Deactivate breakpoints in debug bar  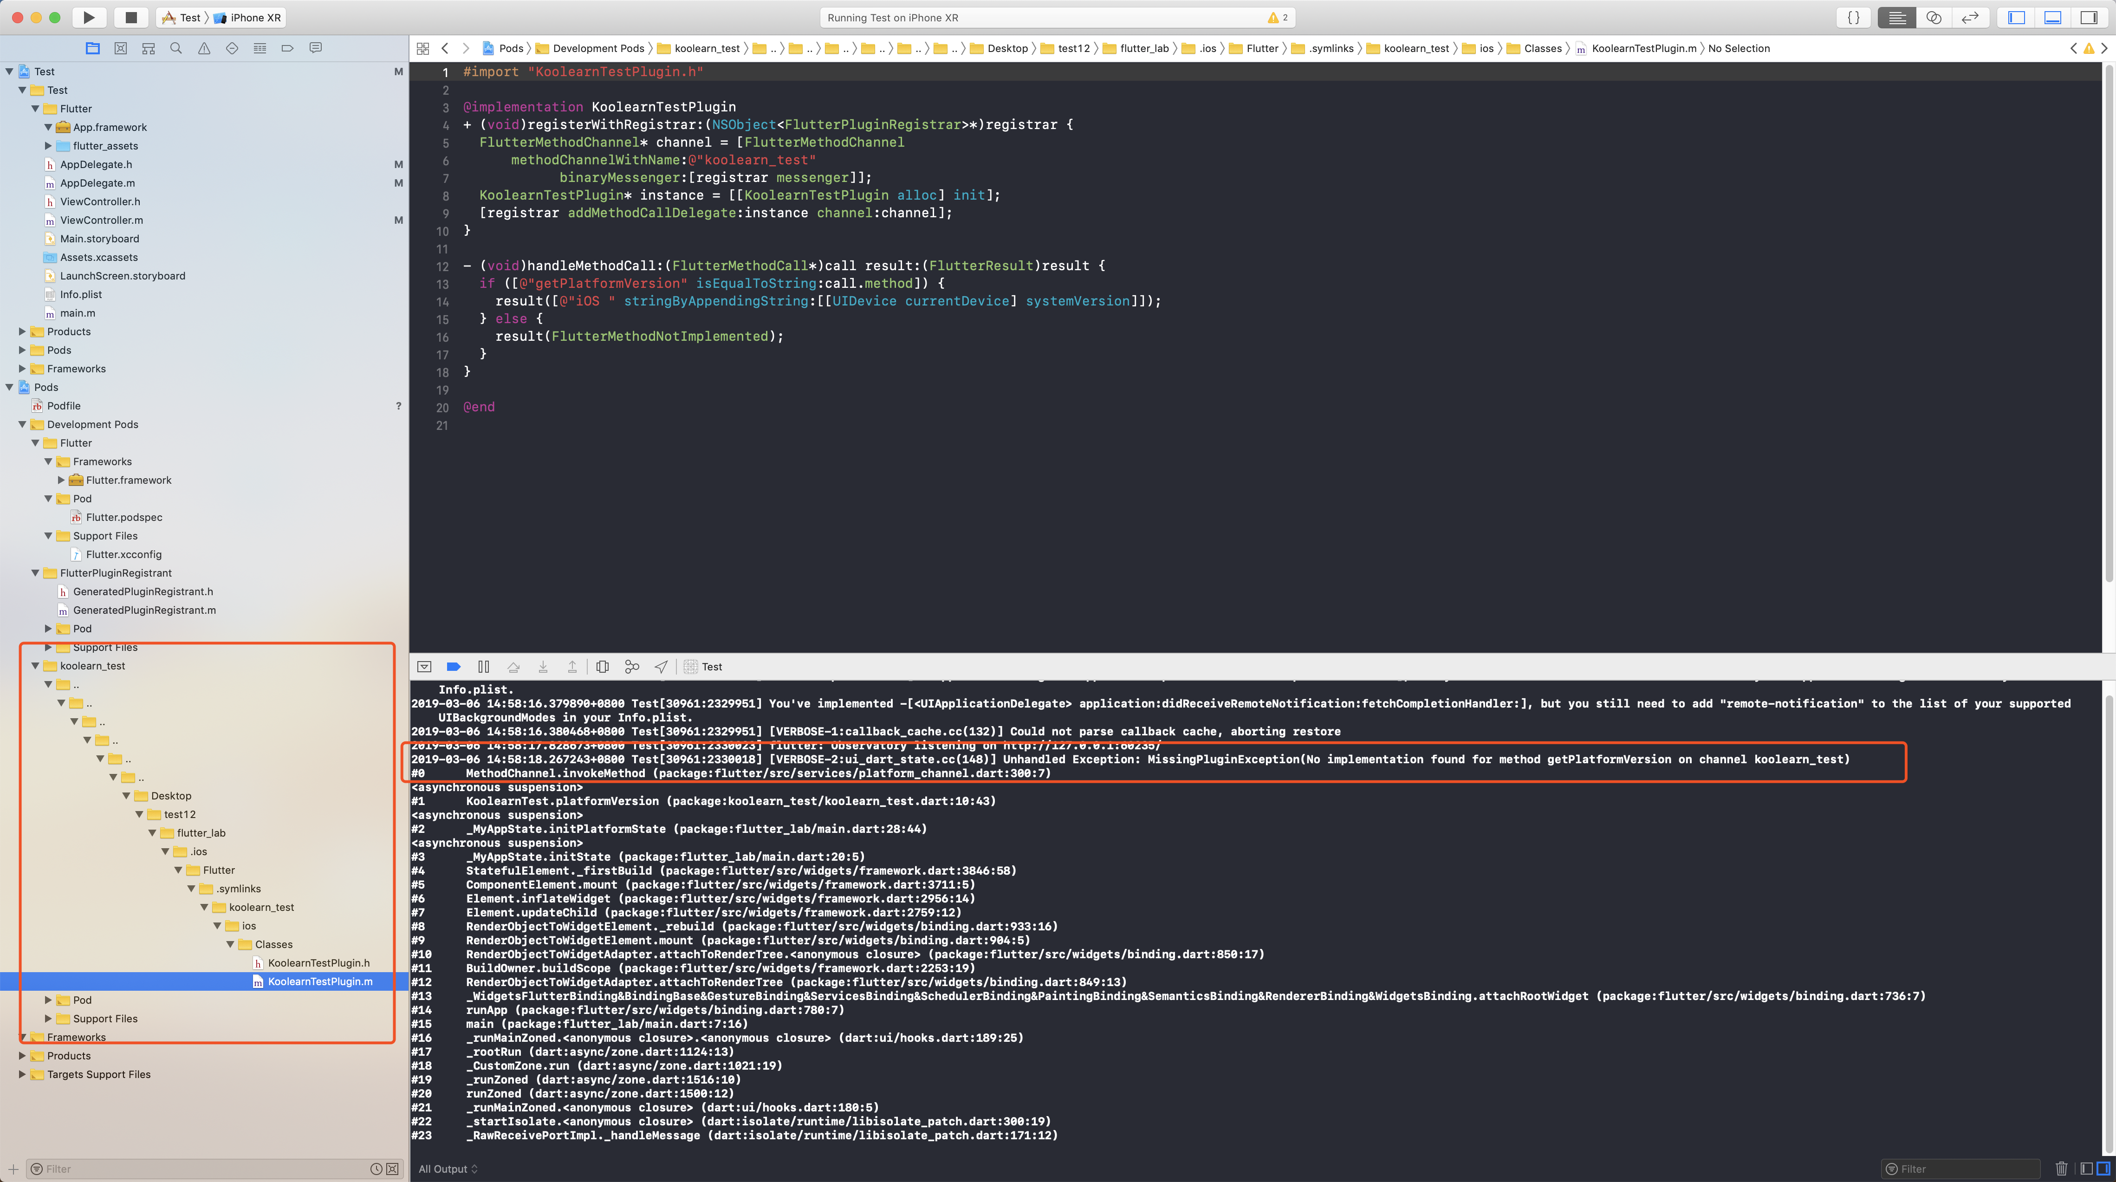click(454, 667)
